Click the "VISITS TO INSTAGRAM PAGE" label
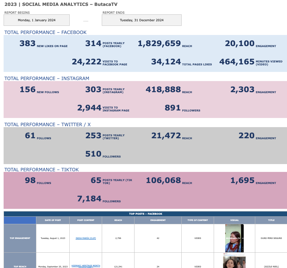The height and width of the screenshot is (268, 287). point(116,109)
